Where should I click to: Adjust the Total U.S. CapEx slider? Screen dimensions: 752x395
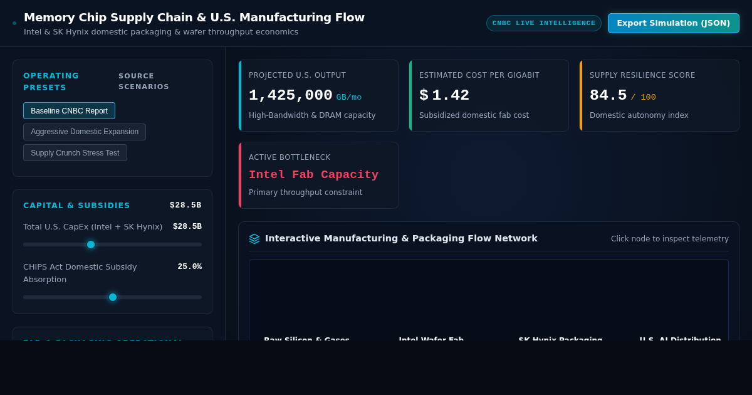click(112, 245)
